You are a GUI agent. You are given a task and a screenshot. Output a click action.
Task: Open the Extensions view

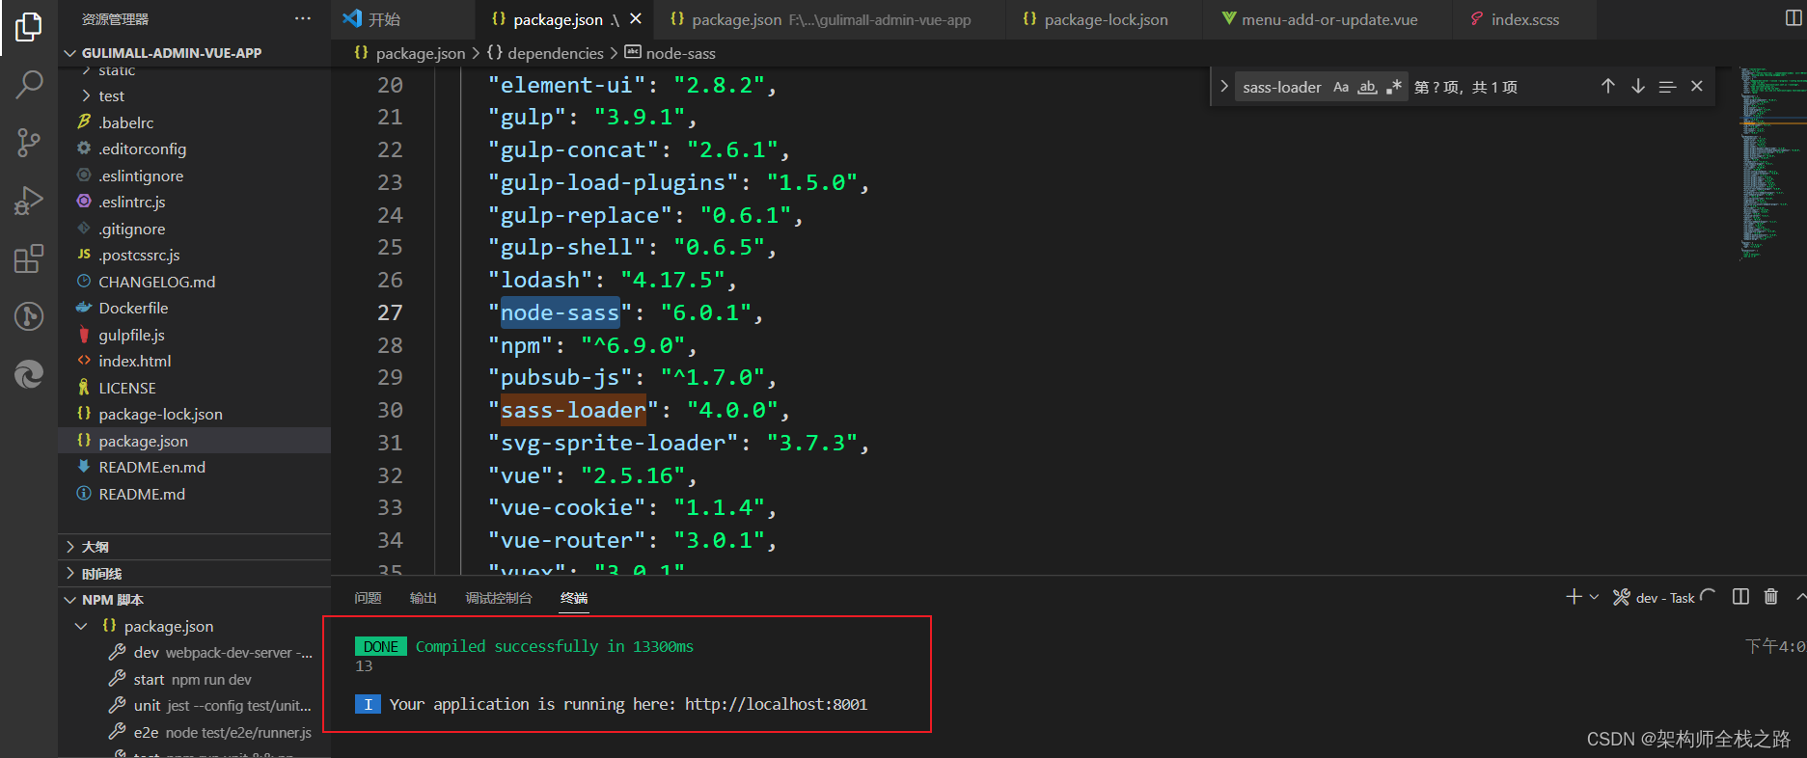click(x=29, y=258)
